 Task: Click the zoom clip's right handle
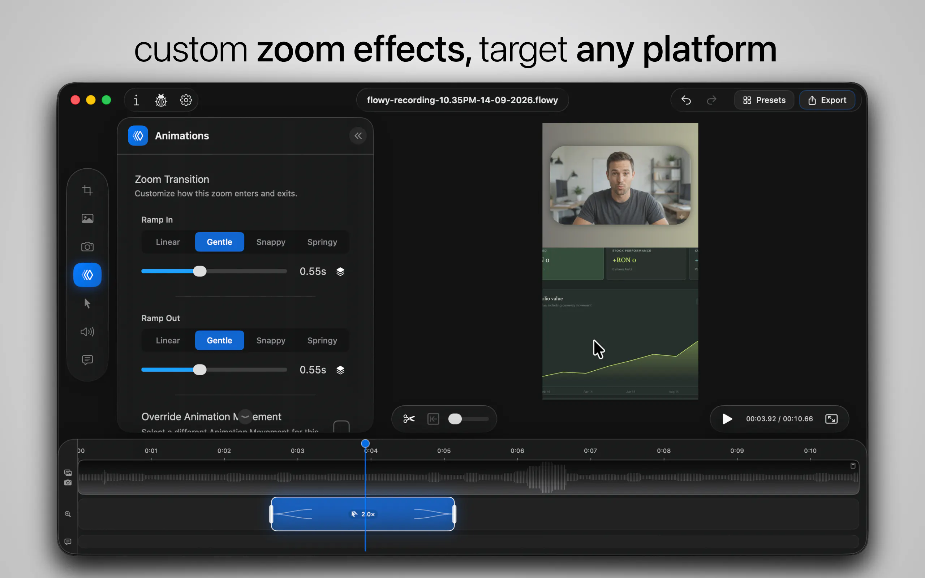(x=454, y=514)
